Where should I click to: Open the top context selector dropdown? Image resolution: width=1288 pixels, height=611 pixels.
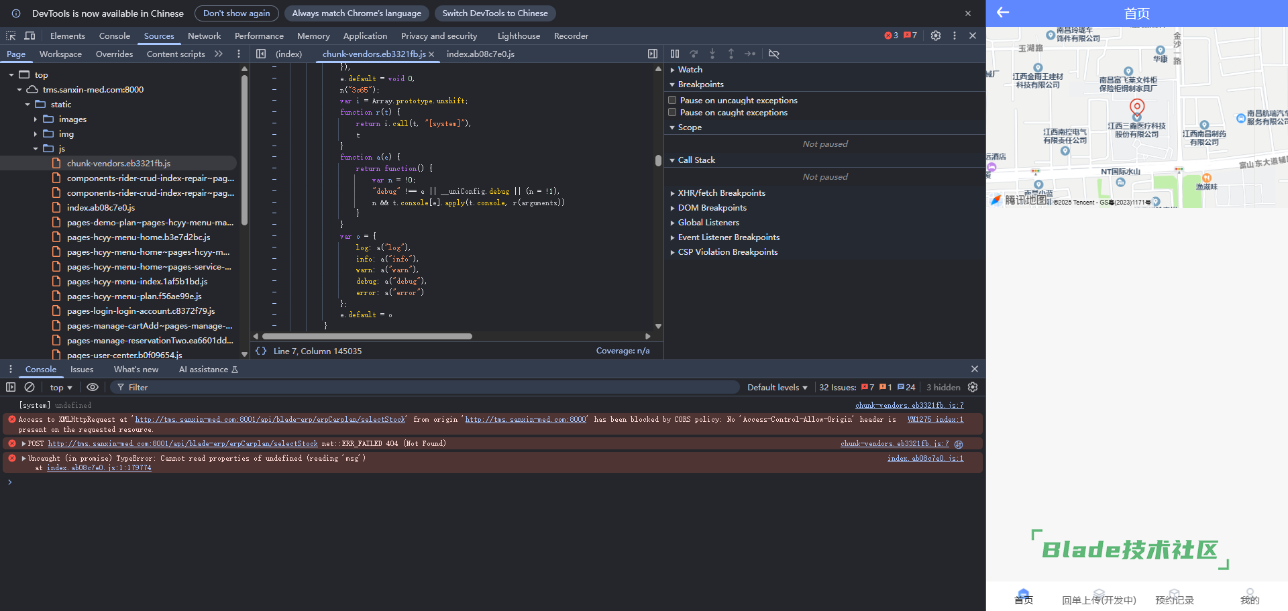click(61, 387)
